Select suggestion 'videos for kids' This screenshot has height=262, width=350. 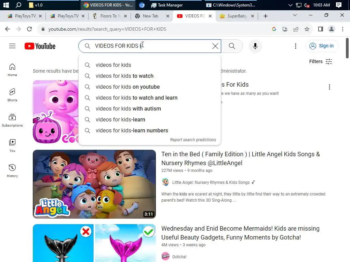(x=150, y=65)
